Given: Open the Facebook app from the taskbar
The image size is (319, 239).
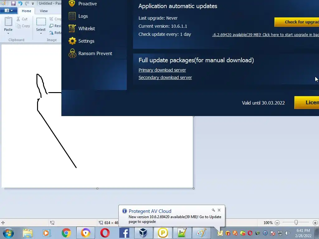Looking at the screenshot, I should [124, 233].
